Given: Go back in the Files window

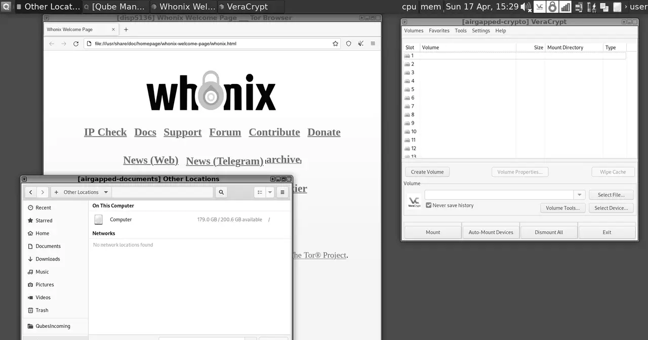Looking at the screenshot, I should [31, 192].
